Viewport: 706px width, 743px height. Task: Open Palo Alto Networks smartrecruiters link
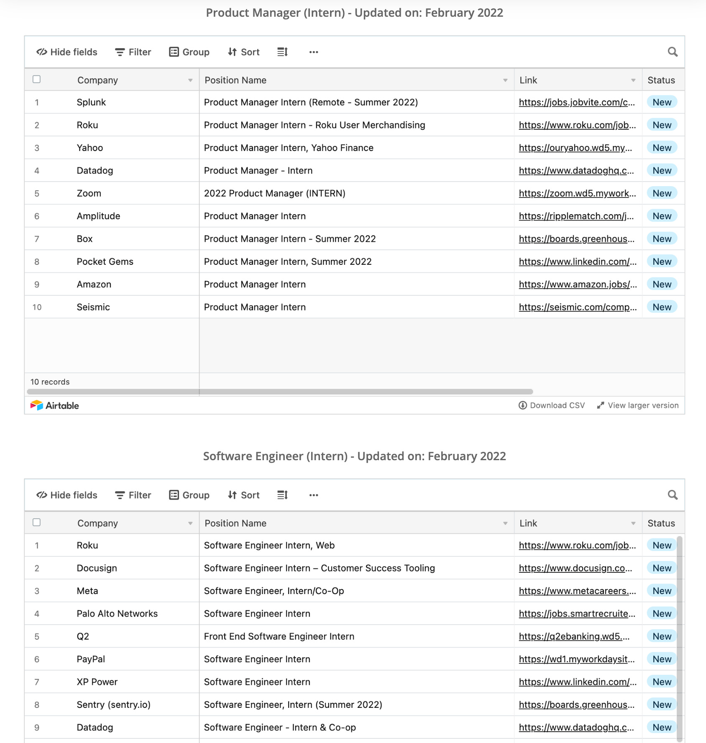click(x=577, y=614)
